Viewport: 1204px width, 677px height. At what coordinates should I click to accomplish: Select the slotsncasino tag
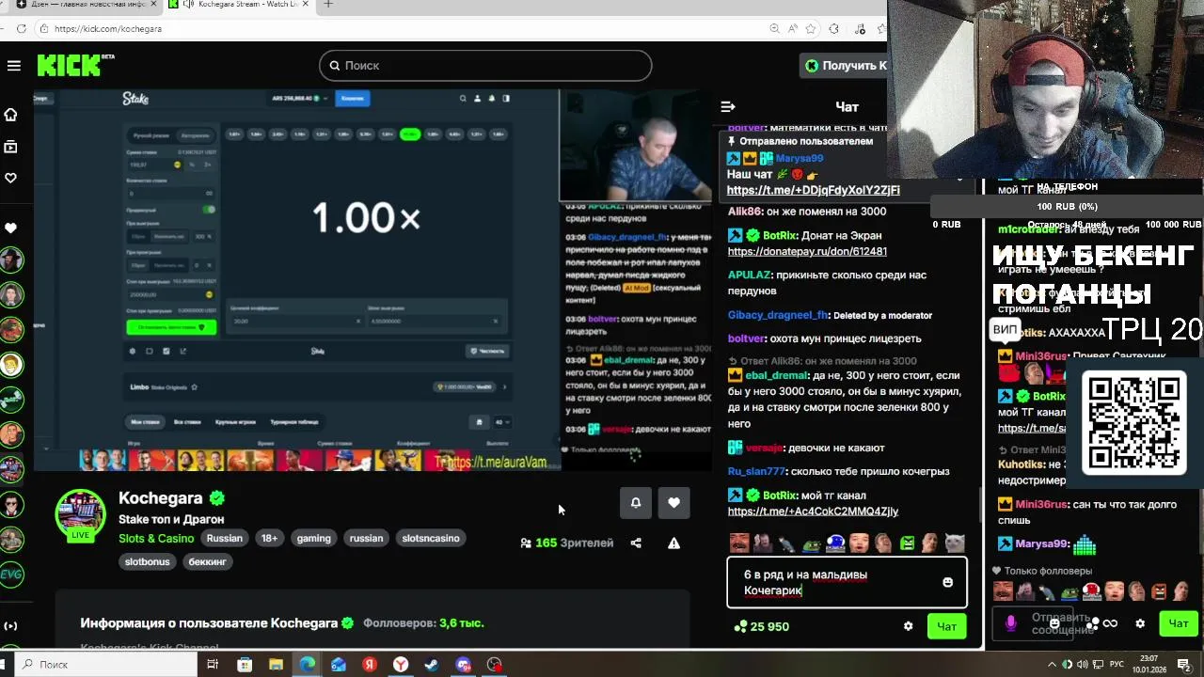[x=431, y=539]
